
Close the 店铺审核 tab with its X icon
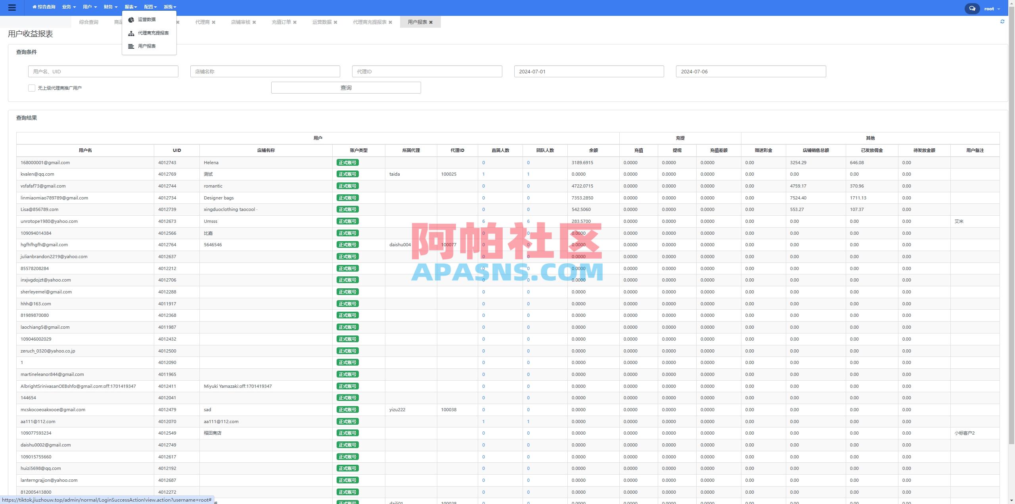point(255,22)
